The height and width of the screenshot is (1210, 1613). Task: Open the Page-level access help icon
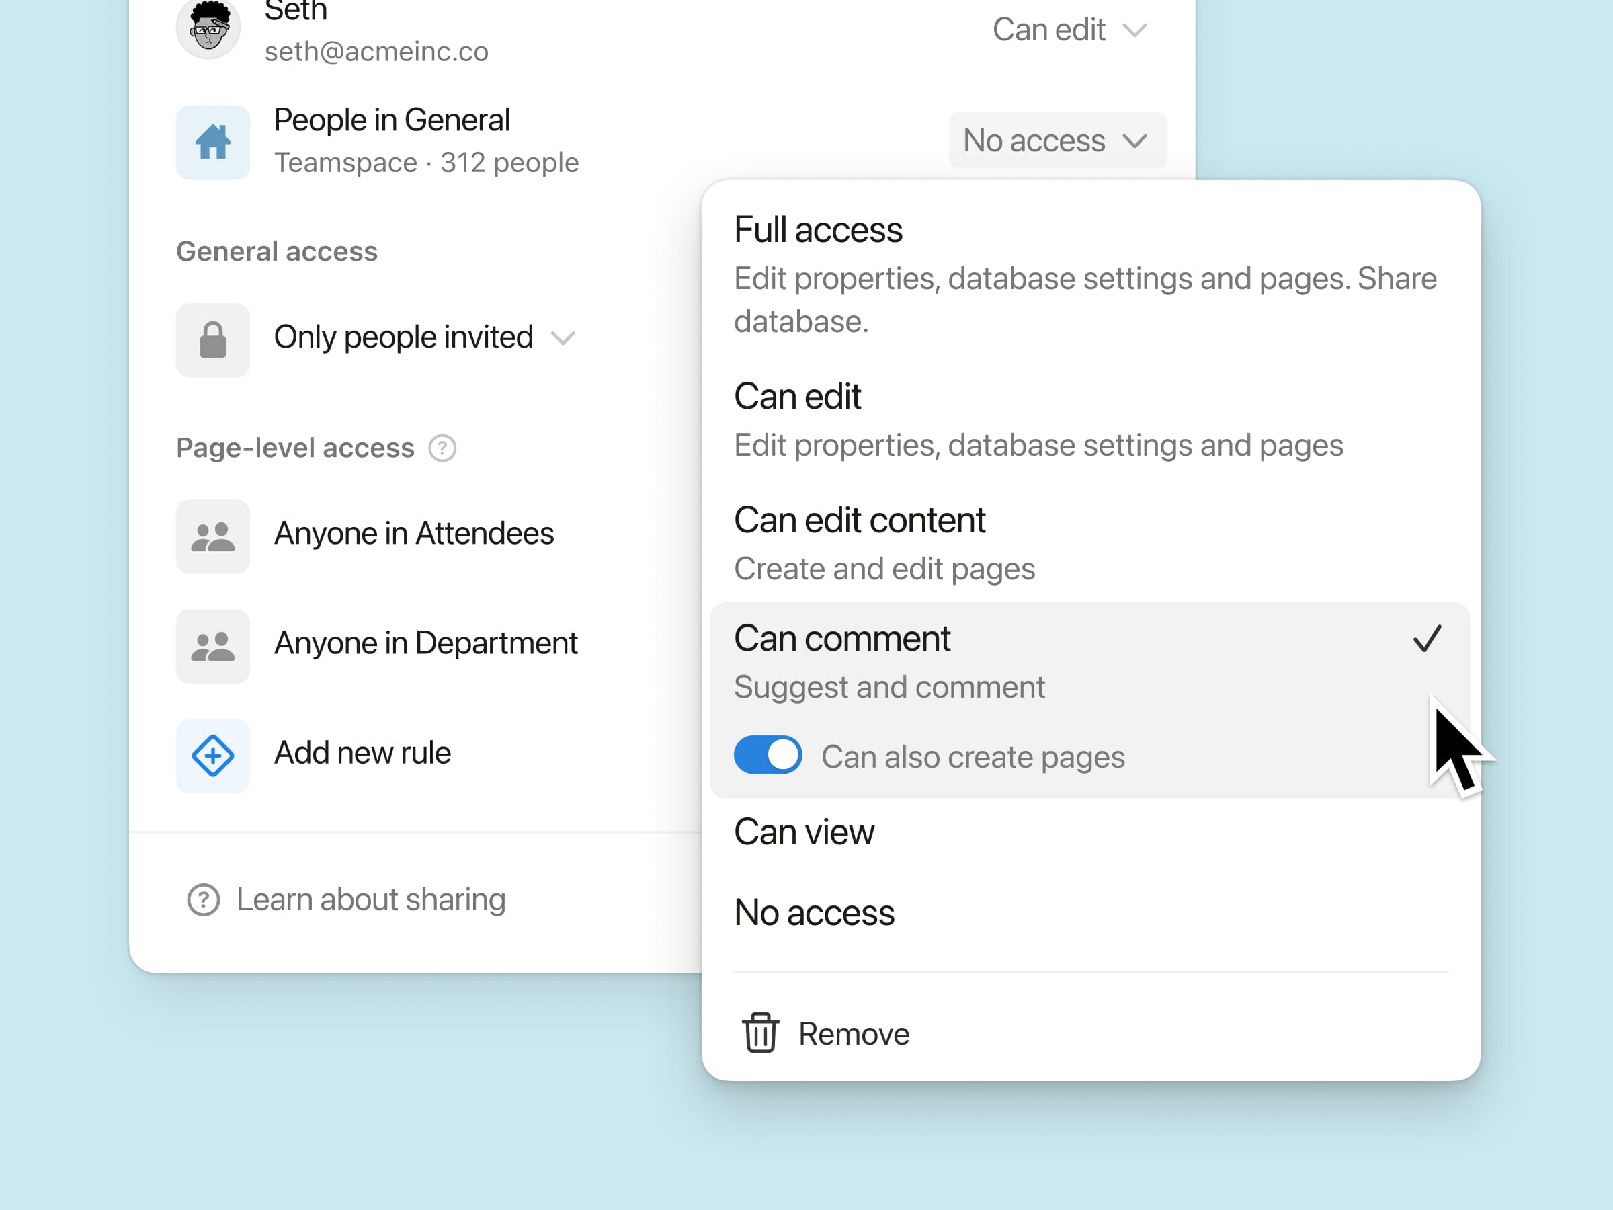click(x=443, y=448)
